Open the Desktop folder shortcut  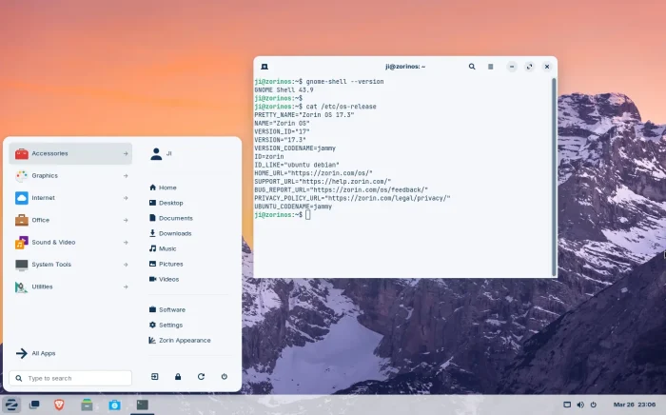pyautogui.click(x=166, y=203)
